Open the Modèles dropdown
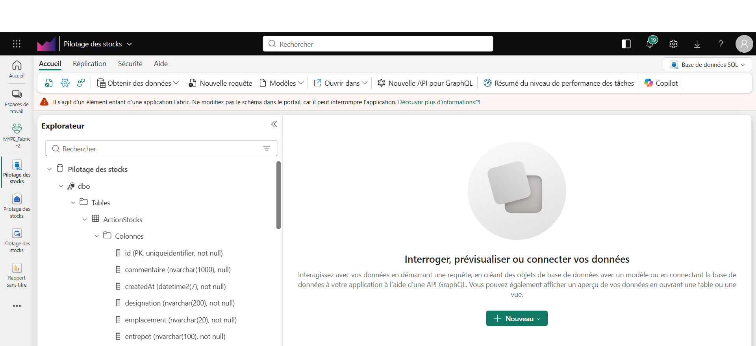 (282, 83)
